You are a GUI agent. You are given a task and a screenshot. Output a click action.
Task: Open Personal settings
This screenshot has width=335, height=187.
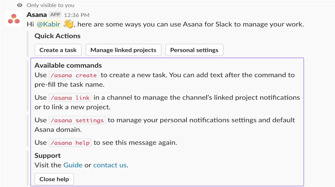[194, 50]
